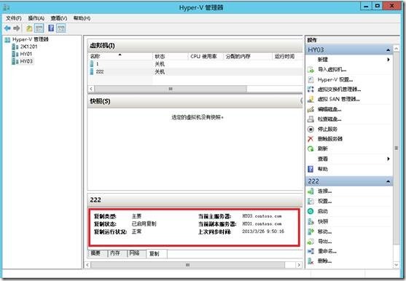Click the blue Help toolbar icon
Screen dimensions: 406x281
click(51, 28)
